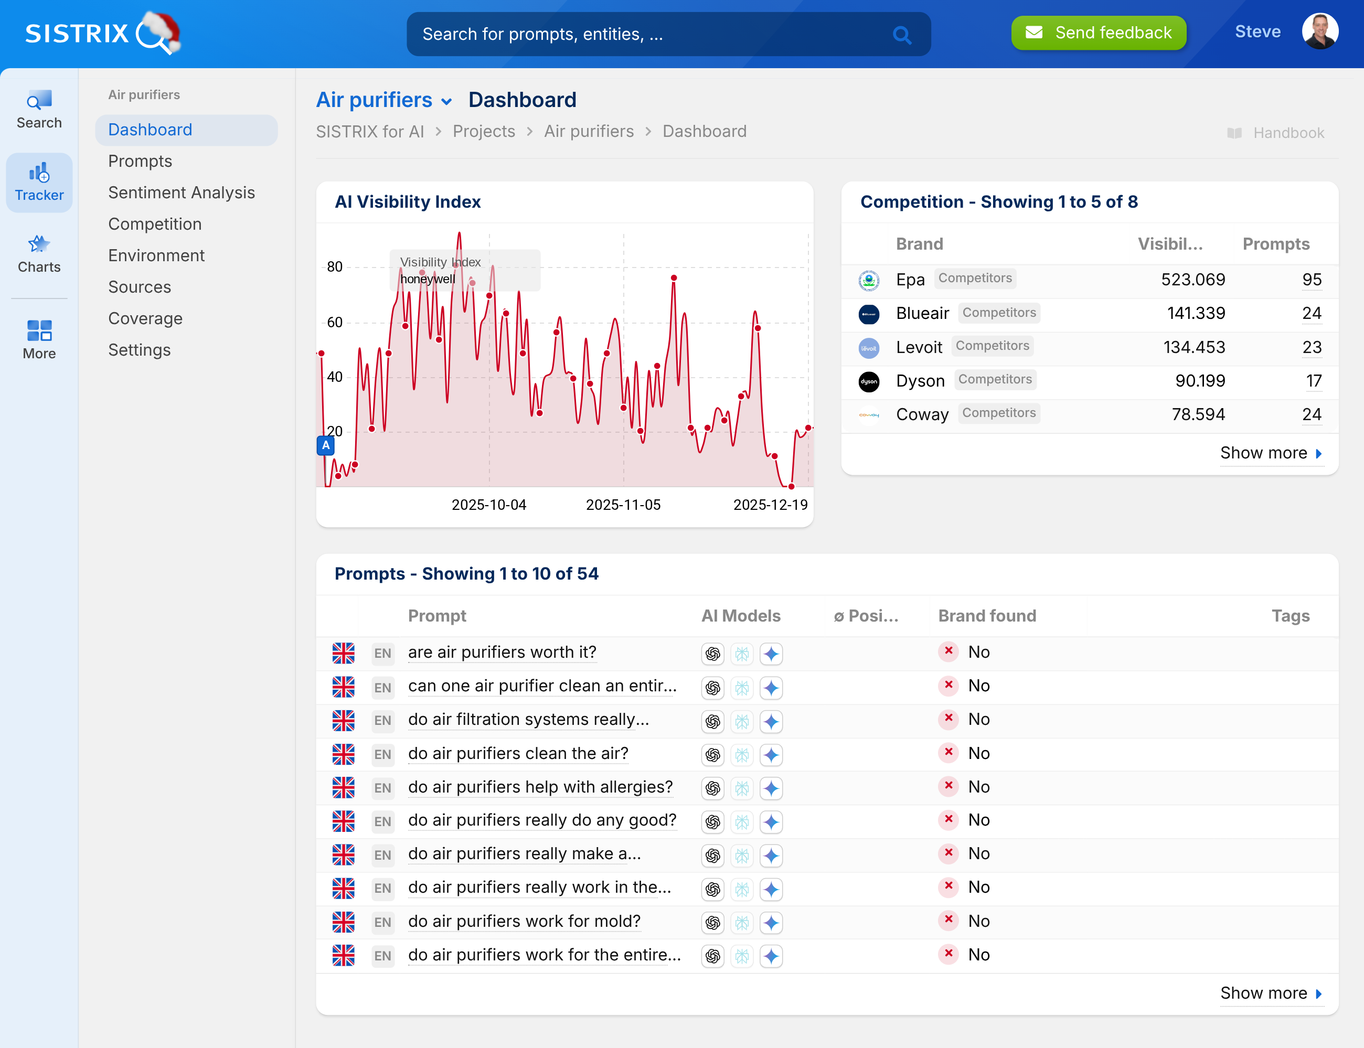Open prompt 'do air purifiers help with allergies?'
Viewport: 1364px width, 1048px height.
coord(540,787)
